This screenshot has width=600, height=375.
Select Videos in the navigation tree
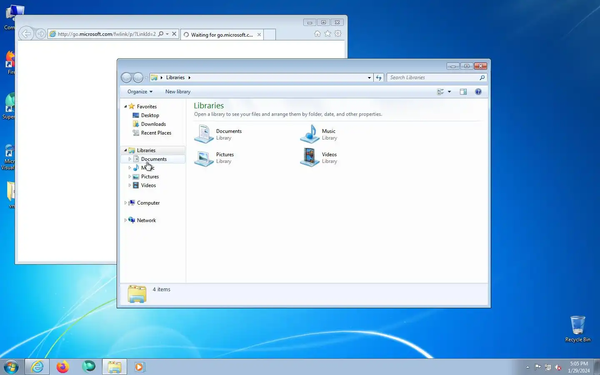pos(148,185)
